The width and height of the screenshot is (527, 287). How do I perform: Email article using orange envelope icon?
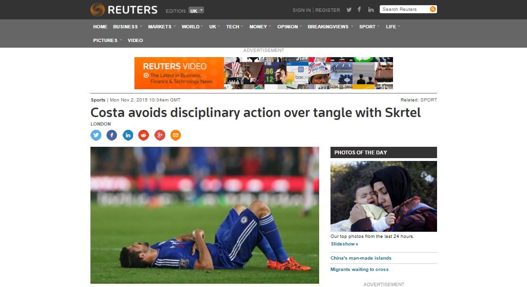[x=176, y=135]
